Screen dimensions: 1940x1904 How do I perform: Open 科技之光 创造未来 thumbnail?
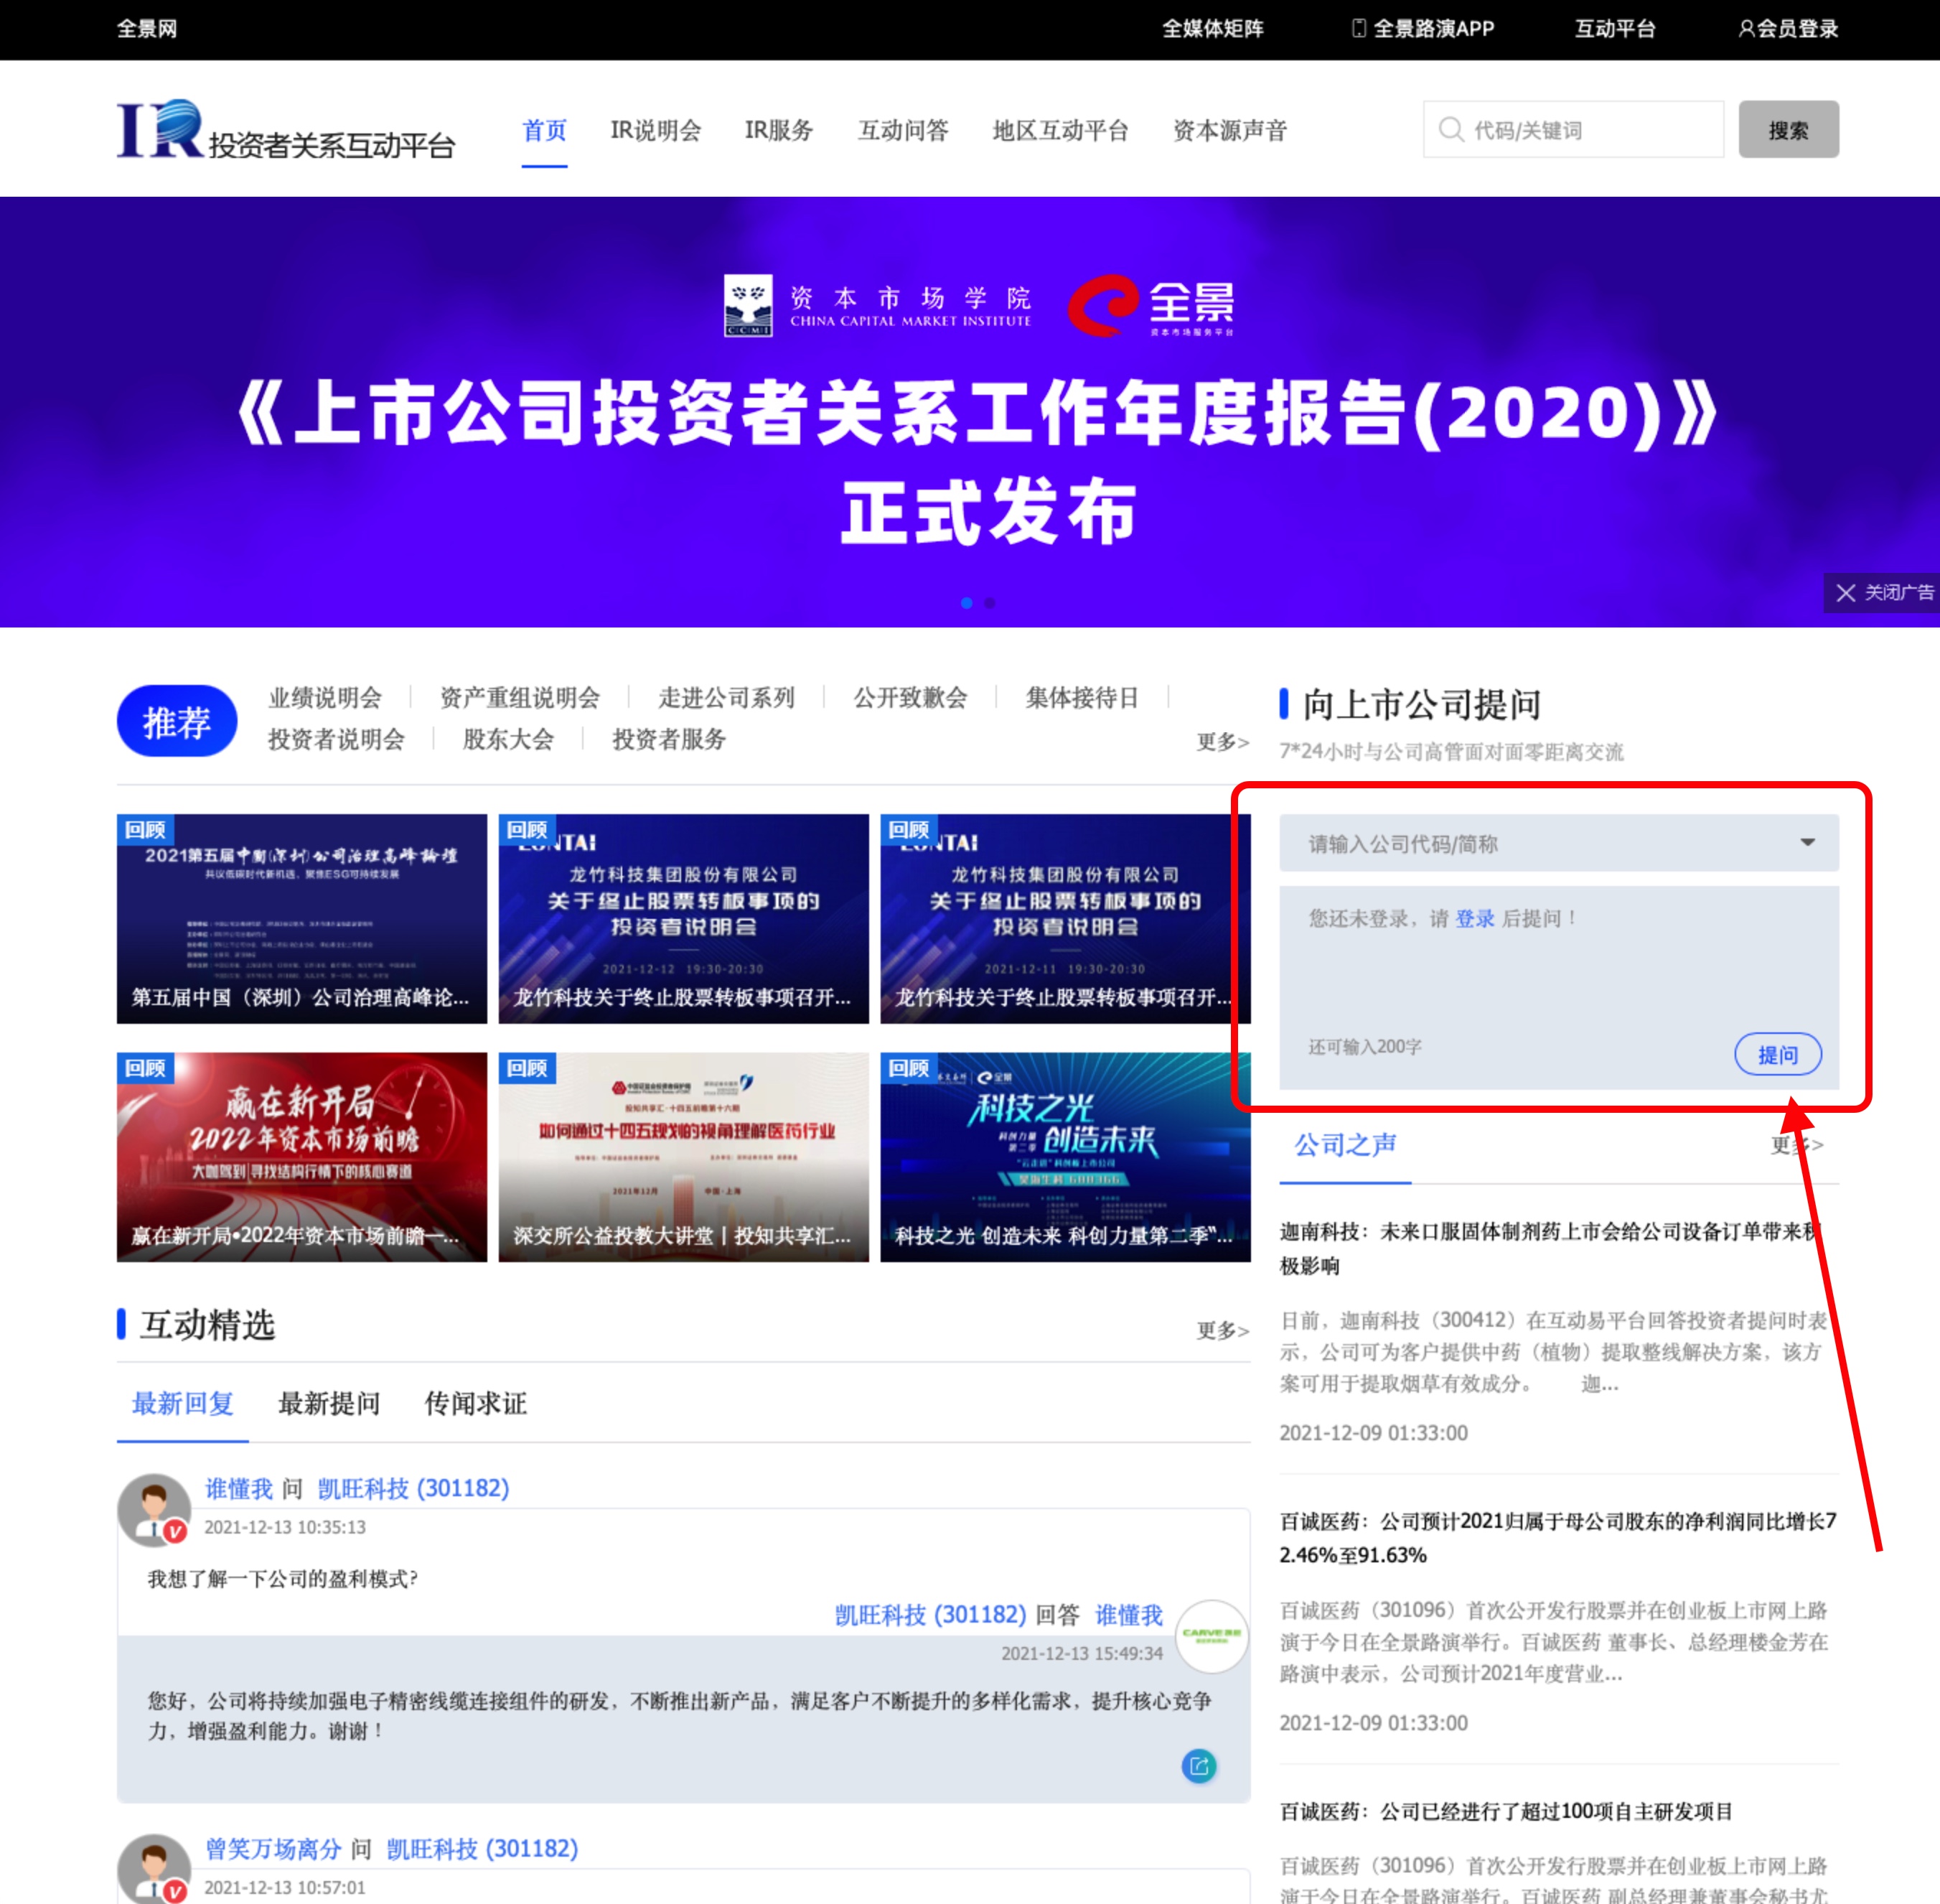coord(1065,1157)
